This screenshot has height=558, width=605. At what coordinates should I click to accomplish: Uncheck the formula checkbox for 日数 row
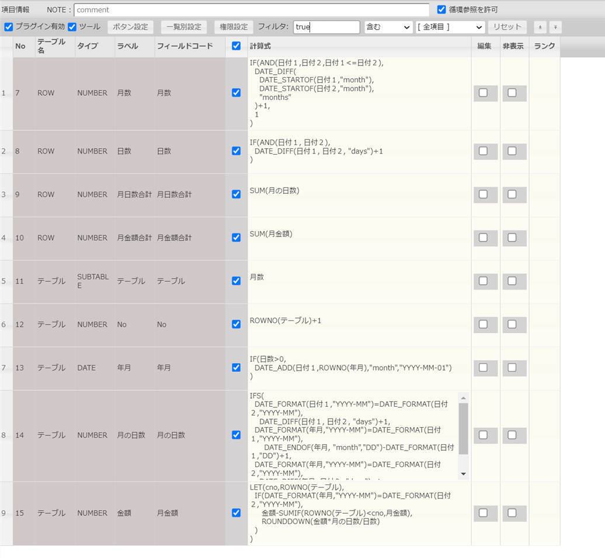pyautogui.click(x=236, y=151)
